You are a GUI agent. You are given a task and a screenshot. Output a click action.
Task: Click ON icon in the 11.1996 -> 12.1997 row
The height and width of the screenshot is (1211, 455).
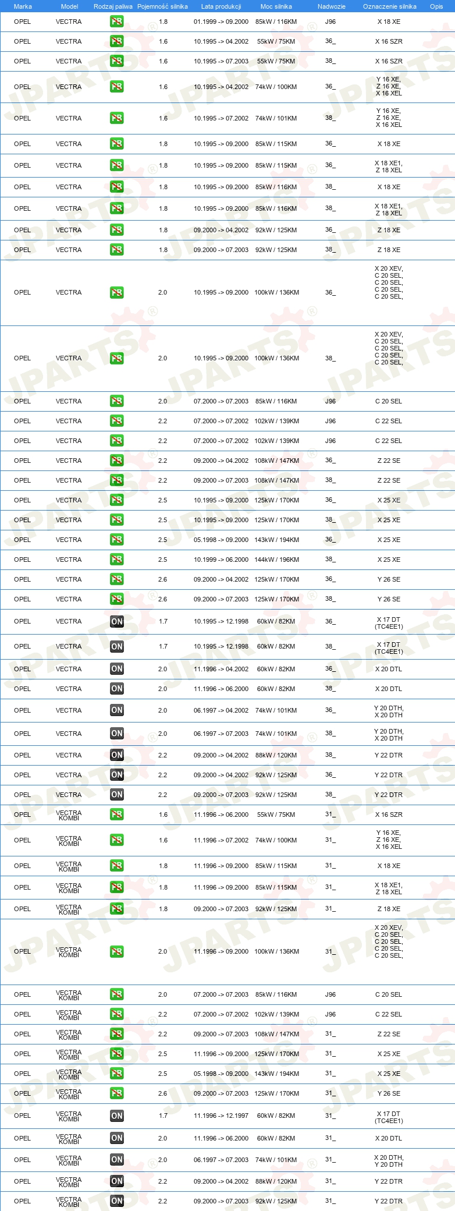click(x=116, y=1116)
